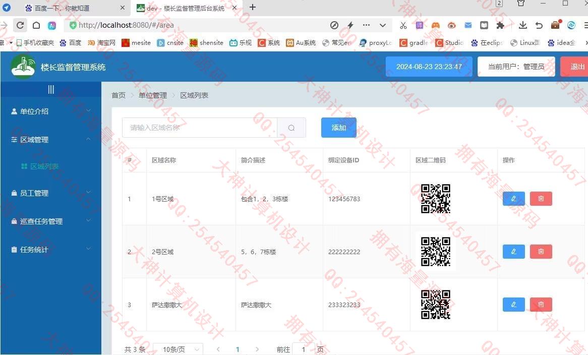The image size is (588, 355).
Task: Open the 手机收藏夹 bookmark folder
Action: point(35,43)
